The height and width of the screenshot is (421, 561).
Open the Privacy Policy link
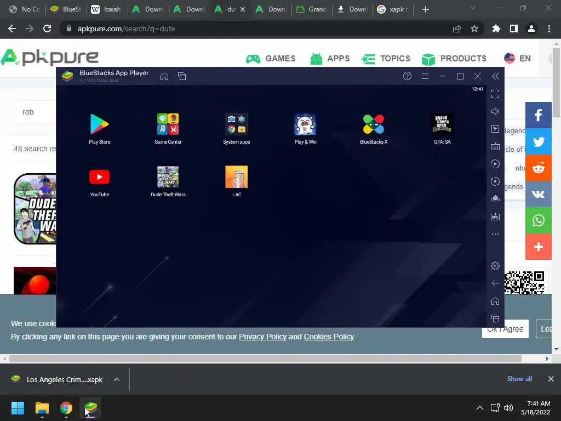262,337
